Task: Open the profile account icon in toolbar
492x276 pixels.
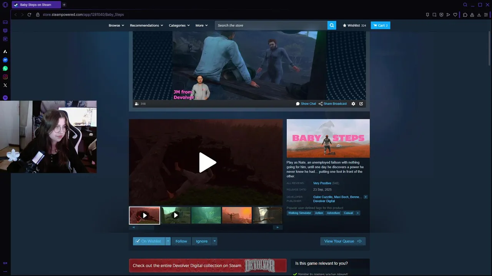Action: 472,15
